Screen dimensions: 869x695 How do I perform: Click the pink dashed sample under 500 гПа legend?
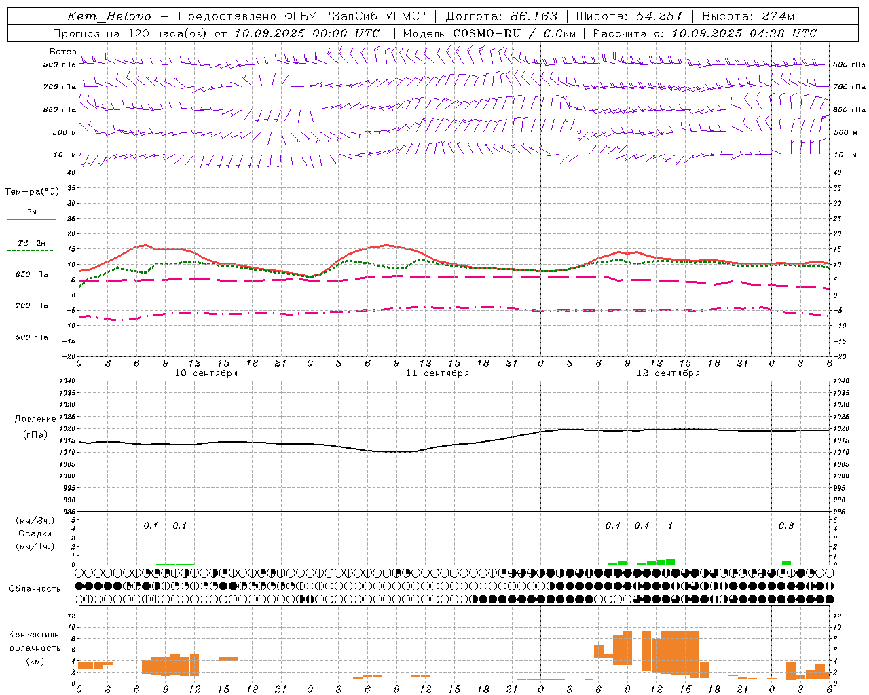[x=30, y=345]
